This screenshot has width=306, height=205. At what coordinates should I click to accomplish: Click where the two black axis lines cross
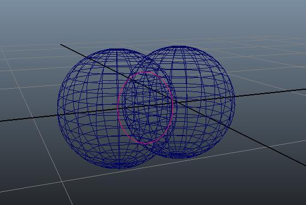coord(178,102)
